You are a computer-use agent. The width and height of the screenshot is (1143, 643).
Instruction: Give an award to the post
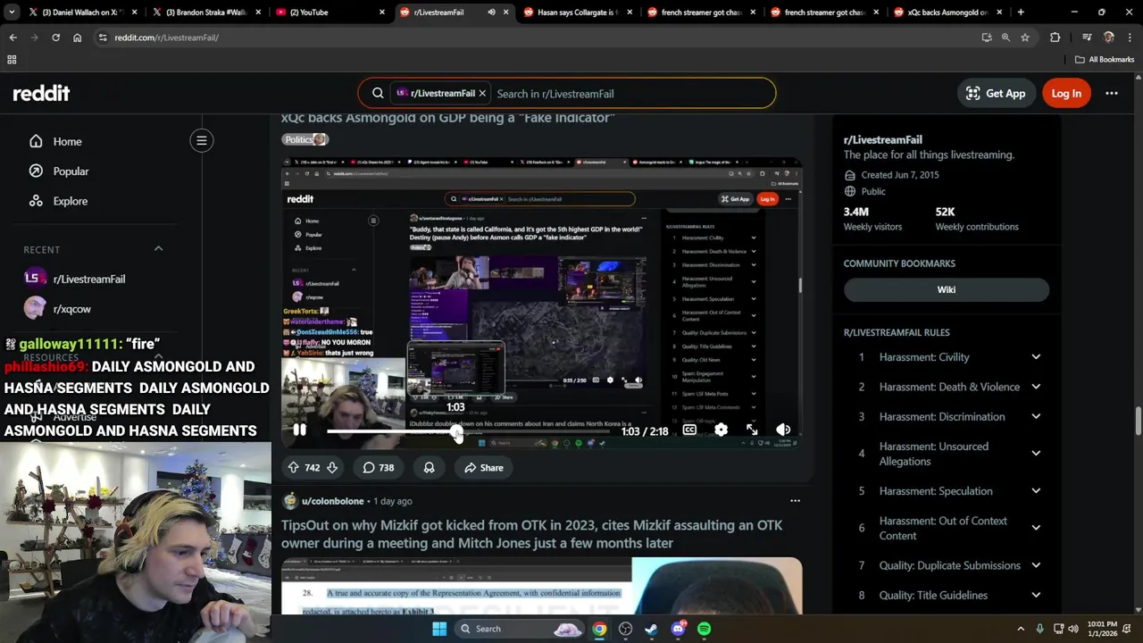pos(430,468)
